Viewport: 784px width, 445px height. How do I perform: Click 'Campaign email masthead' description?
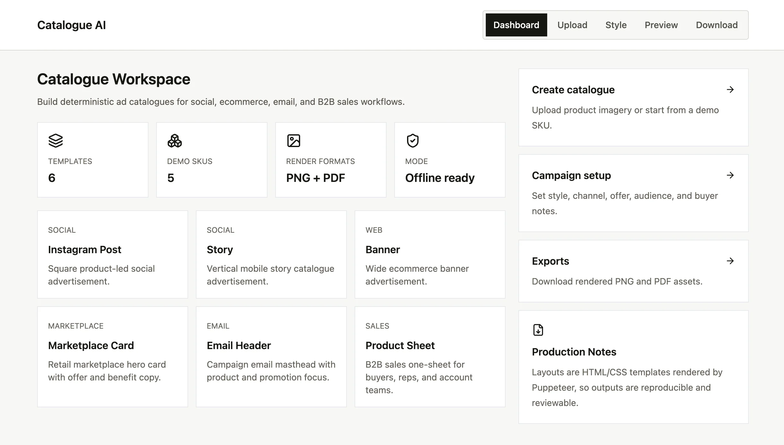271,371
